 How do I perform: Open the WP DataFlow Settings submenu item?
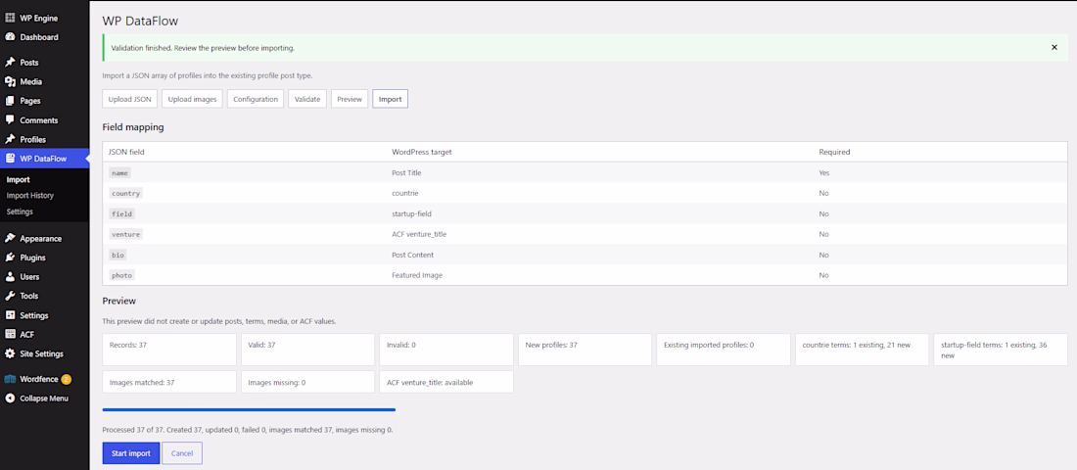(20, 211)
